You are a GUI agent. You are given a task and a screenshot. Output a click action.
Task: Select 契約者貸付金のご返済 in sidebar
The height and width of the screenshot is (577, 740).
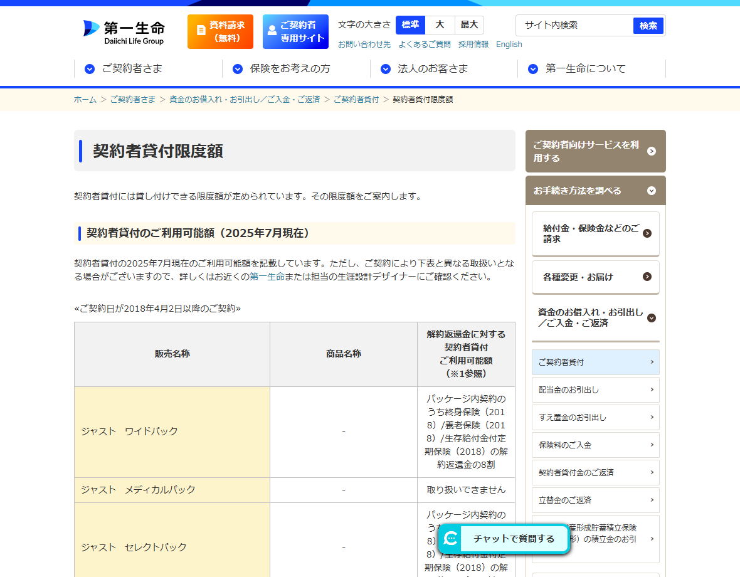(596, 473)
